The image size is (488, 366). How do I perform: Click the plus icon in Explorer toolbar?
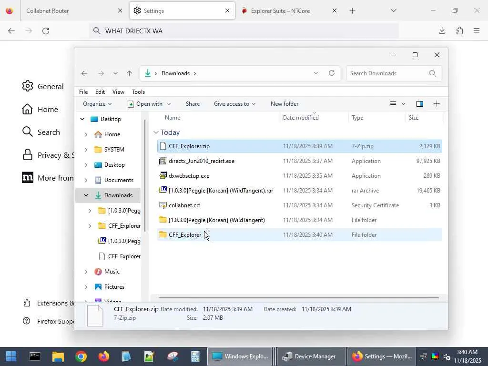pyautogui.click(x=437, y=104)
